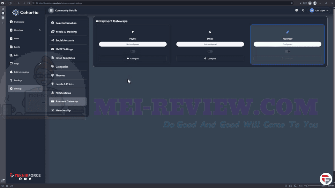Click the floating Teknikforce chat bubble

tap(326, 179)
